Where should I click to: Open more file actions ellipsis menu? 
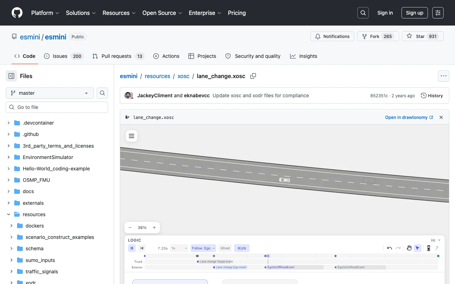click(x=443, y=76)
